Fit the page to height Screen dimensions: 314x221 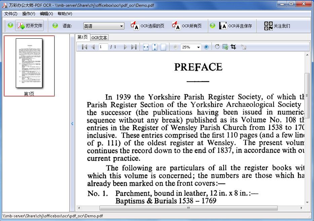155,47
